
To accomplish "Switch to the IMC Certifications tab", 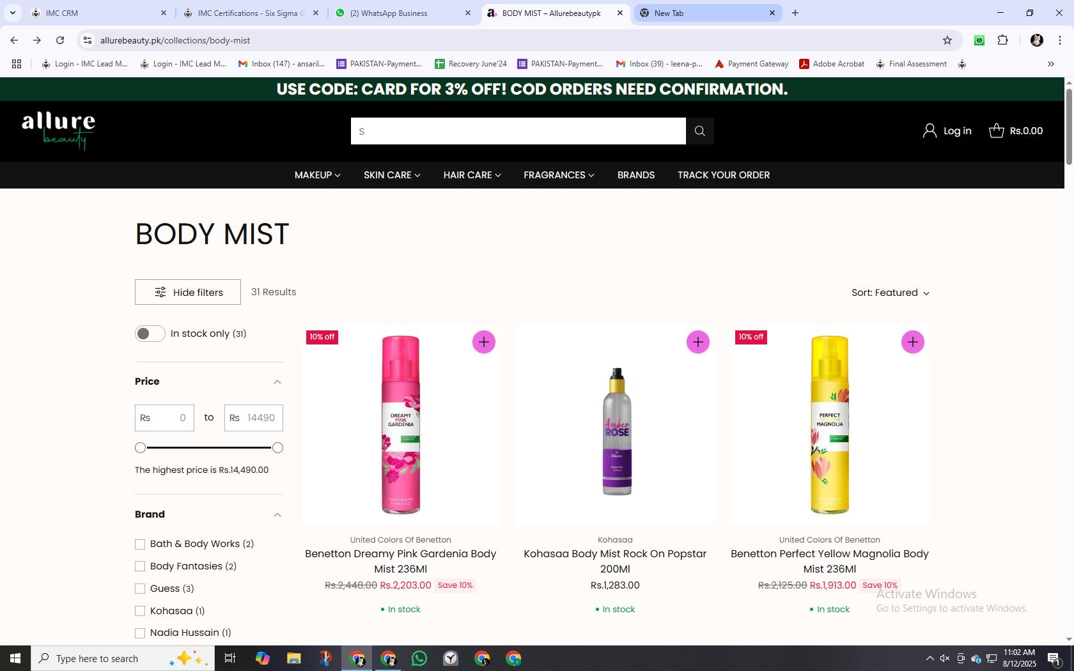I will coord(251,13).
